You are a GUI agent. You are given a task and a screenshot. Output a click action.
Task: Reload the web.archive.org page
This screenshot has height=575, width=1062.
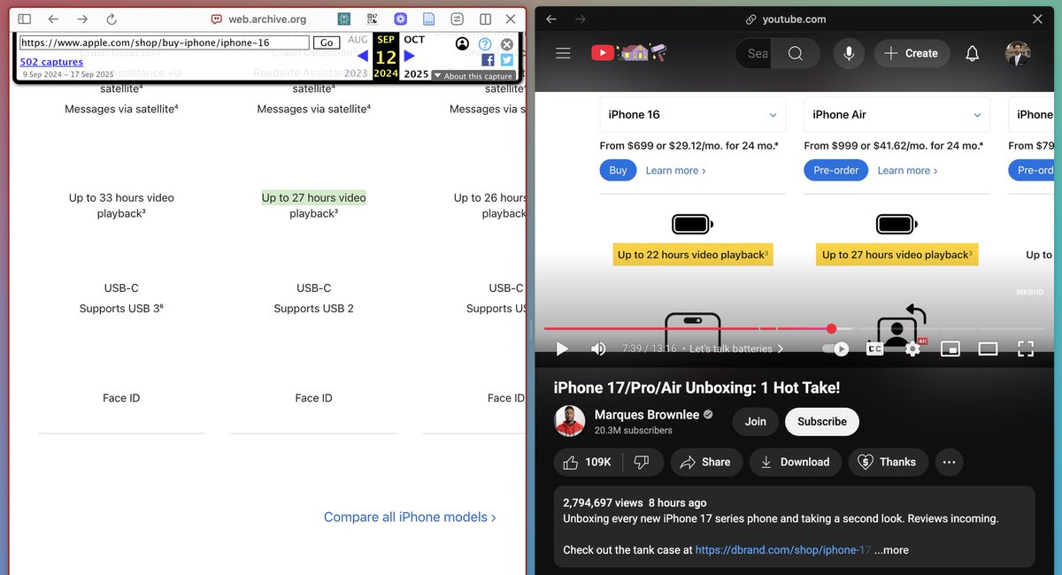[112, 19]
